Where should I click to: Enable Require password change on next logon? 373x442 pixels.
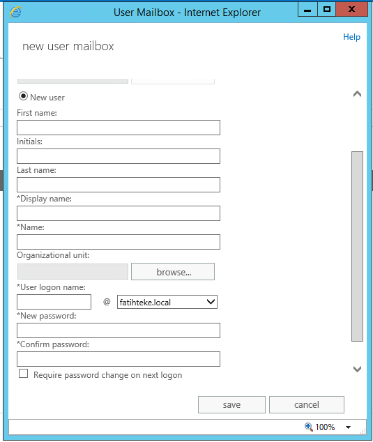coord(23,374)
